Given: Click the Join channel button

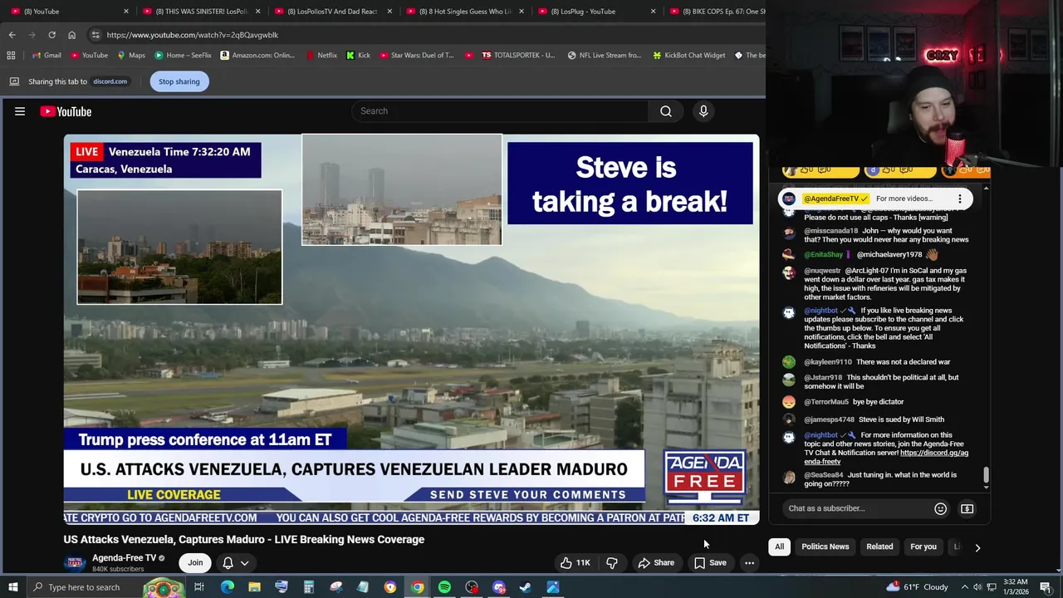Looking at the screenshot, I should coord(195,562).
